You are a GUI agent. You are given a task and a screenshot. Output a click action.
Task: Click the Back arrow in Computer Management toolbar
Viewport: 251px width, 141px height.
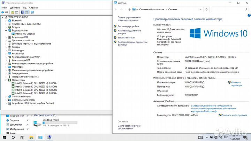2,12
